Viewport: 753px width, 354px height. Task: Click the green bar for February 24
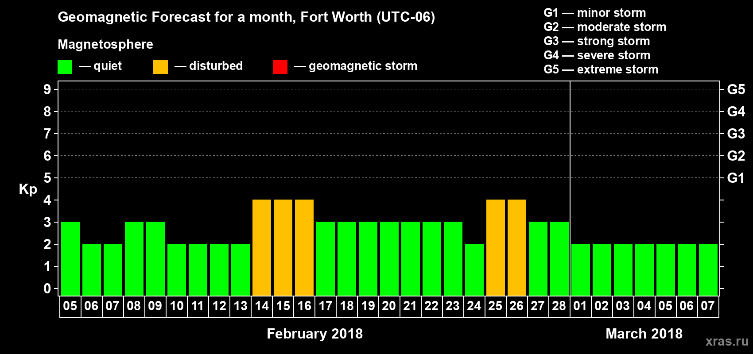click(474, 269)
